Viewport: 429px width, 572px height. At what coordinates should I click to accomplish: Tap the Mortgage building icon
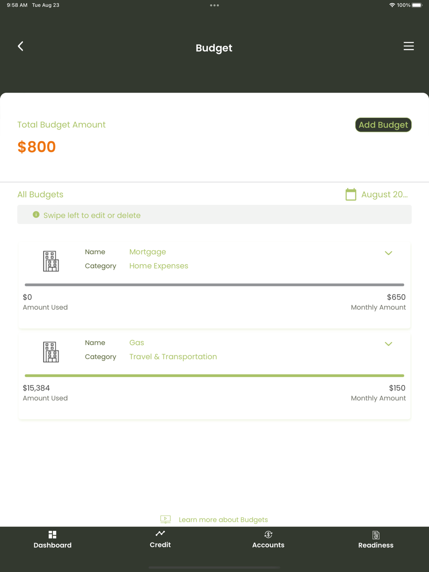(x=51, y=261)
